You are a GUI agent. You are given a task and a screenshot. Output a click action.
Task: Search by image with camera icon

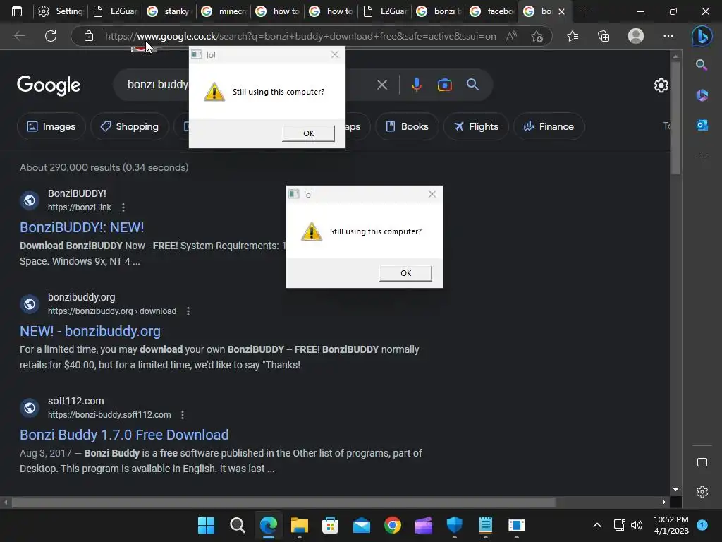444,85
